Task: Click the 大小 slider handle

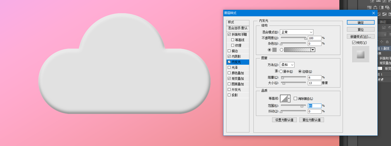Action: [284, 83]
